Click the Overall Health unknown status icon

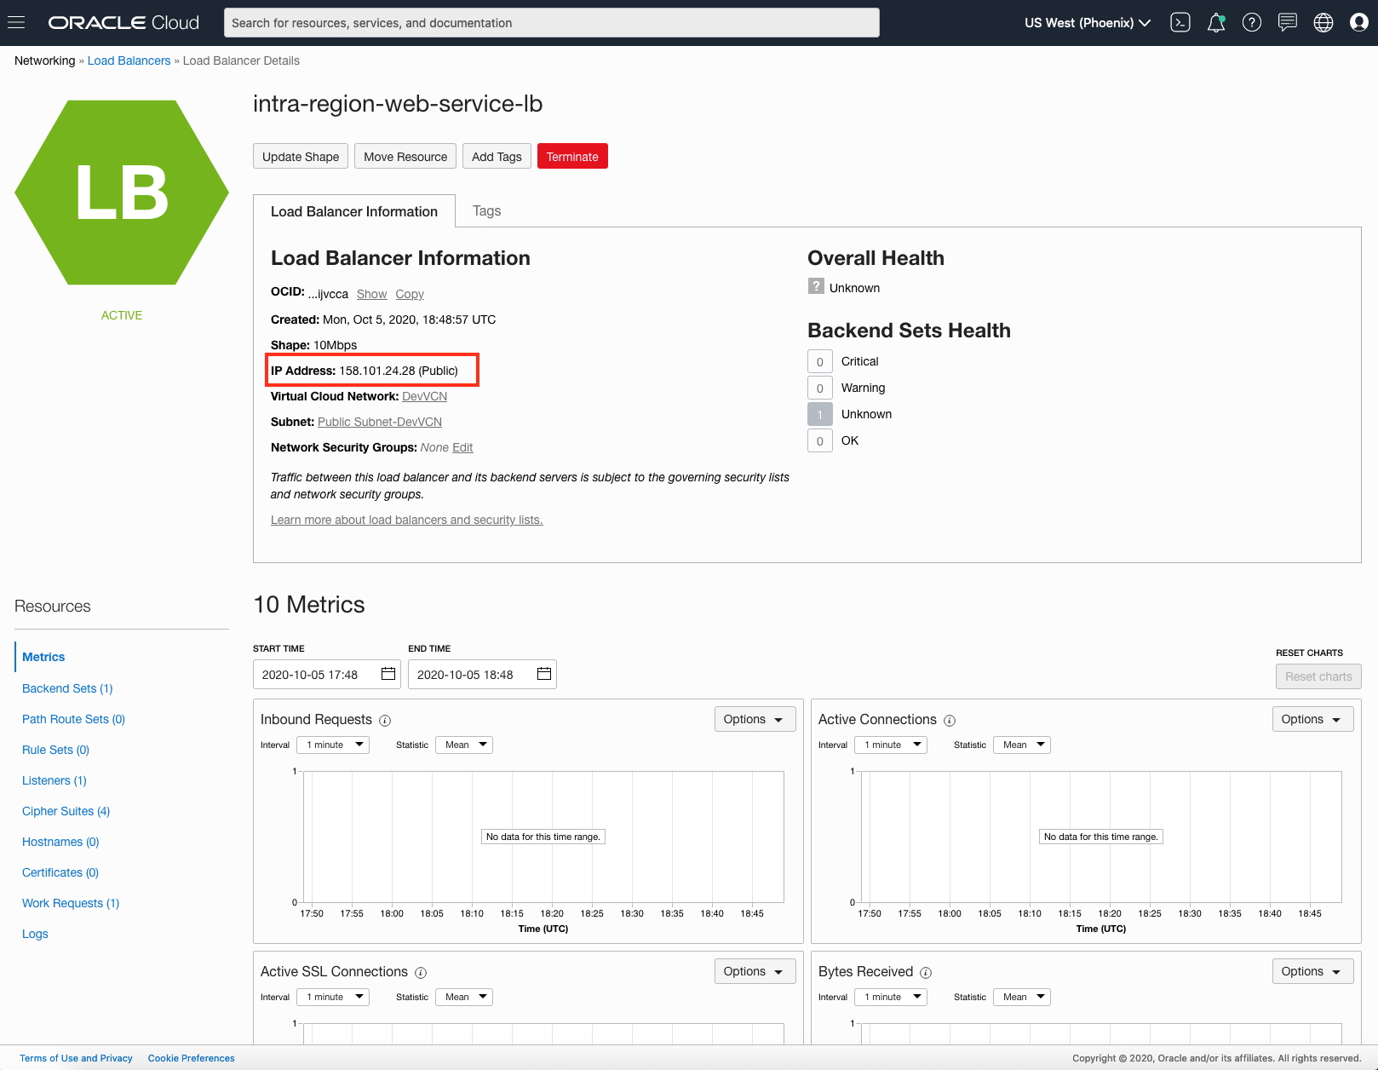point(816,286)
